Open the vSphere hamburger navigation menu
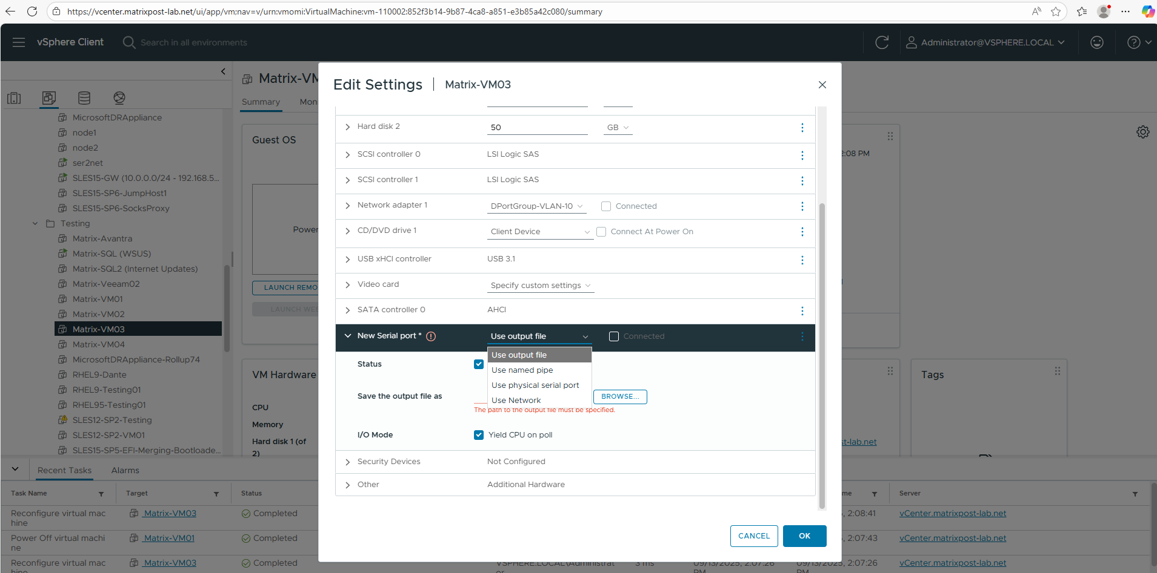The height and width of the screenshot is (573, 1157). (19, 42)
